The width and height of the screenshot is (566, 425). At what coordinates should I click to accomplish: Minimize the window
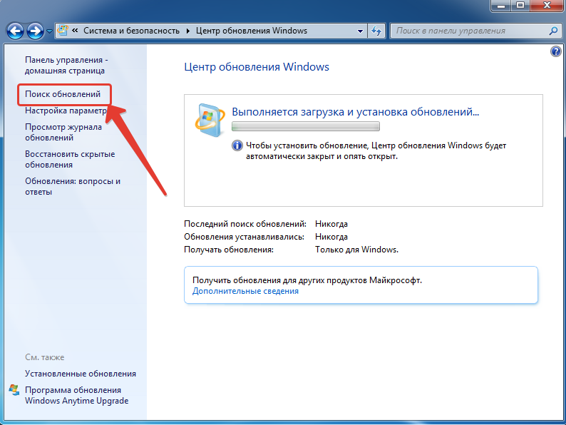click(x=501, y=6)
